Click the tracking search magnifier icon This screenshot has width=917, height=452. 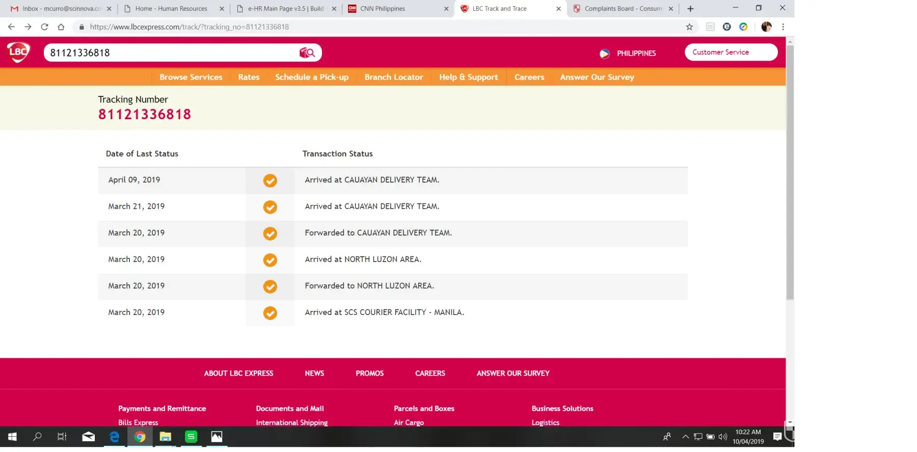tap(307, 52)
